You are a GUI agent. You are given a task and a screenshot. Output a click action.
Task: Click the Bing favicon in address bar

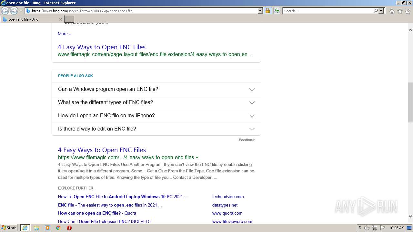28,11
